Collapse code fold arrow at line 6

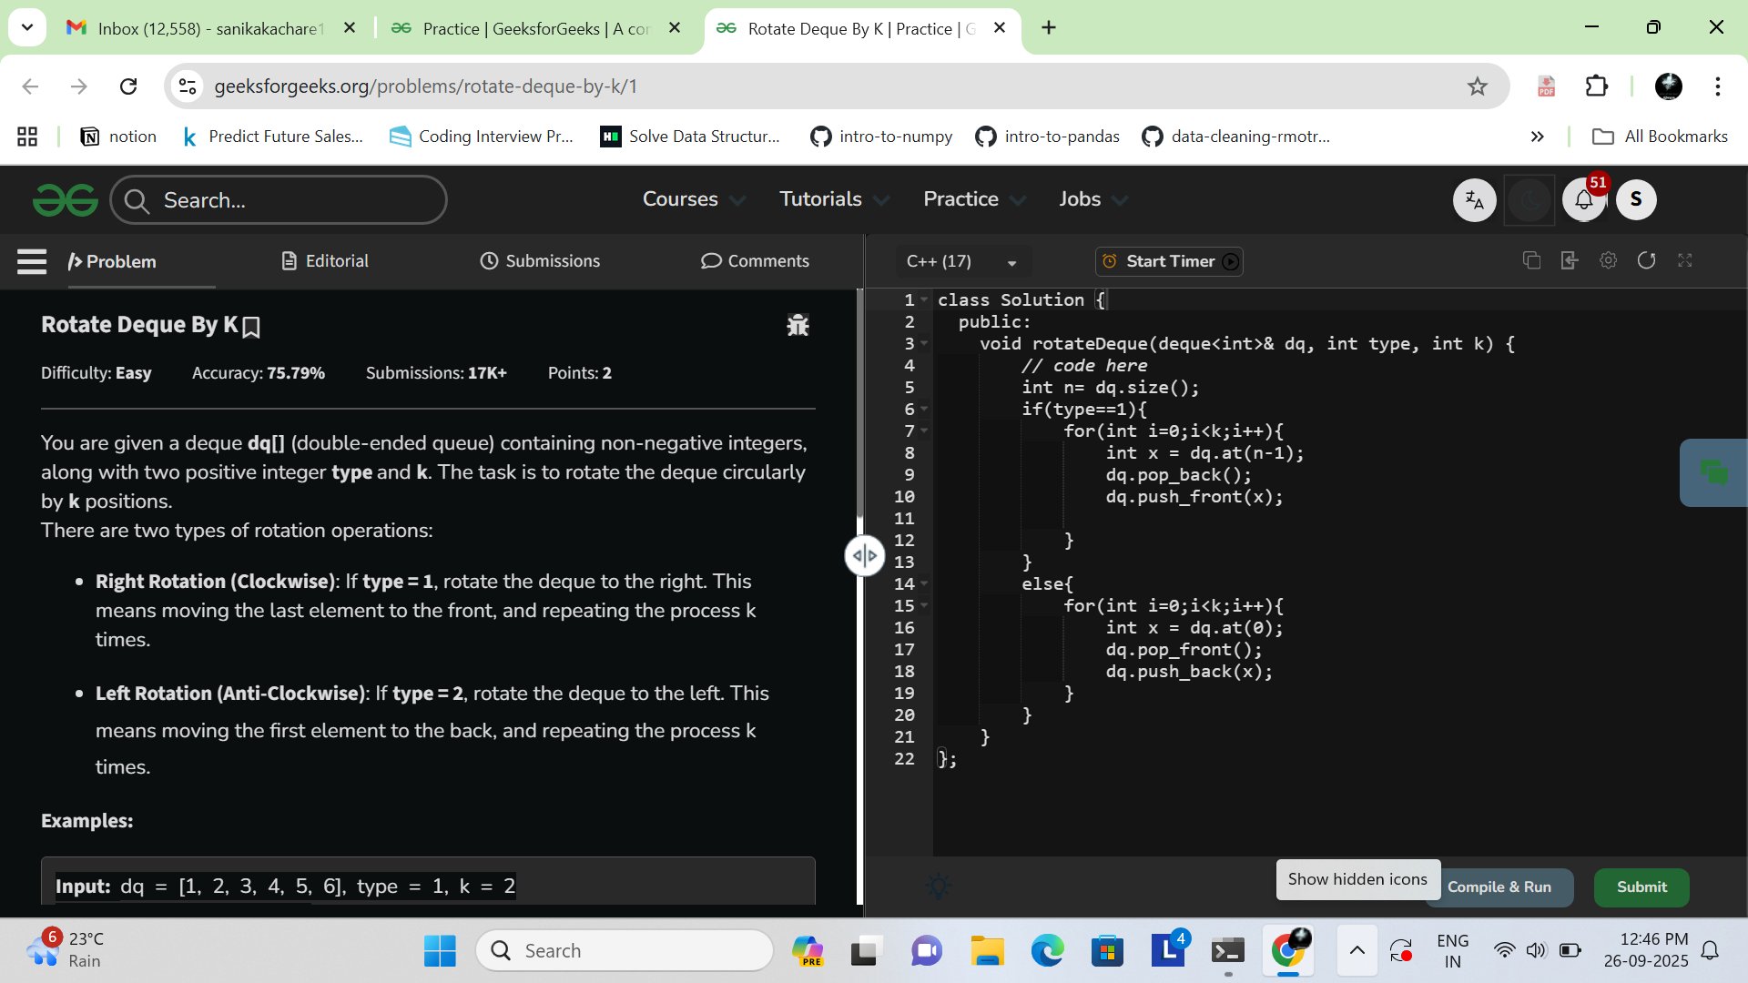pos(924,410)
